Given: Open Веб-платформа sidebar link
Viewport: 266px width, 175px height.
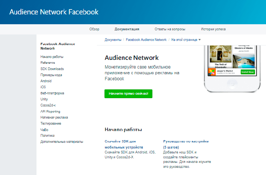Looking at the screenshot, I should 52,93.
